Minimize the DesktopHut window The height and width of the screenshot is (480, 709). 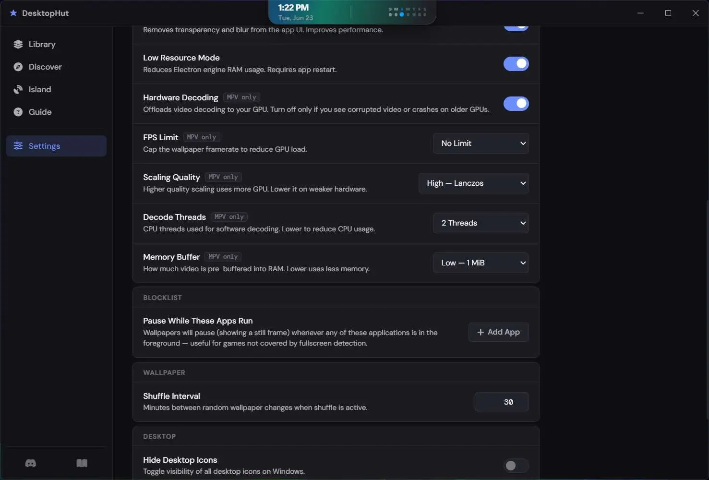click(640, 13)
